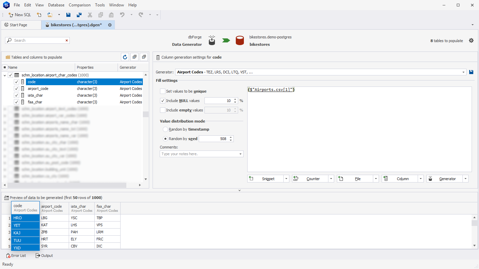Increase the NULL values percentage stepper
This screenshot has width=479, height=269.
235,99
